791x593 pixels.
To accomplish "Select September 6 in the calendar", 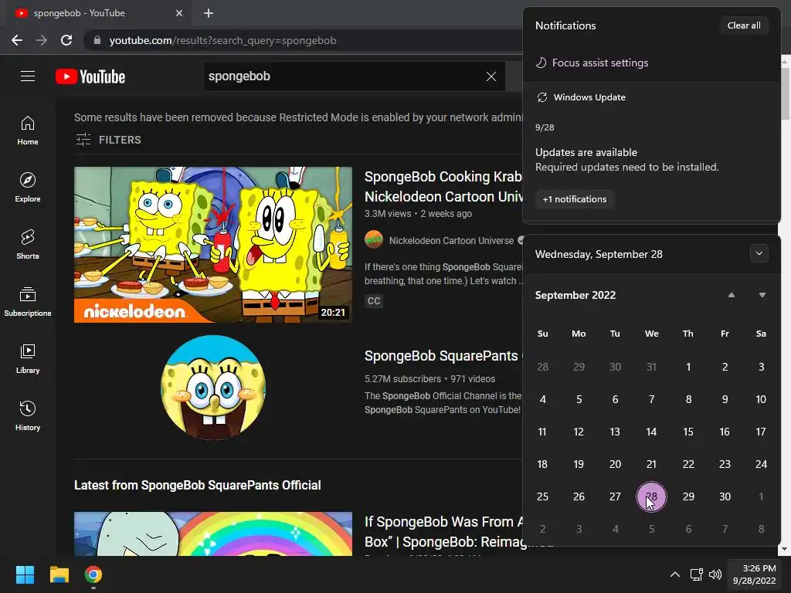I will click(615, 399).
